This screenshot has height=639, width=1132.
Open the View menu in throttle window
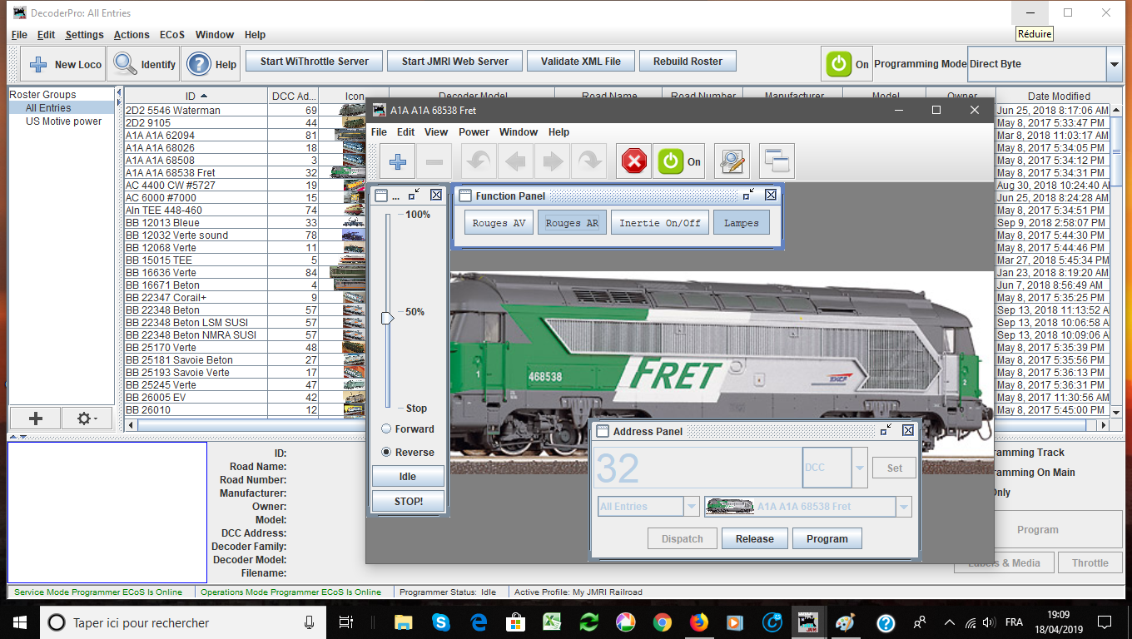pyautogui.click(x=436, y=132)
